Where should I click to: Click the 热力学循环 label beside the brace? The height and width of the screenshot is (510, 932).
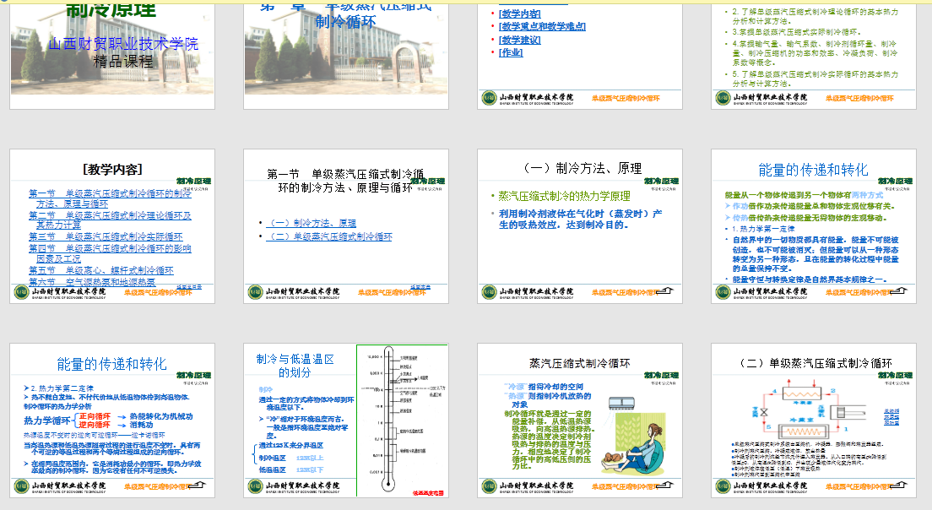(x=47, y=420)
